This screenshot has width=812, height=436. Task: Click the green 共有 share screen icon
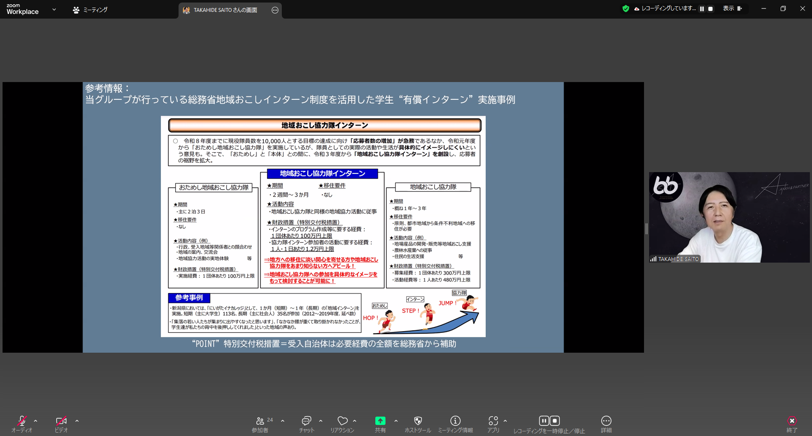(380, 421)
